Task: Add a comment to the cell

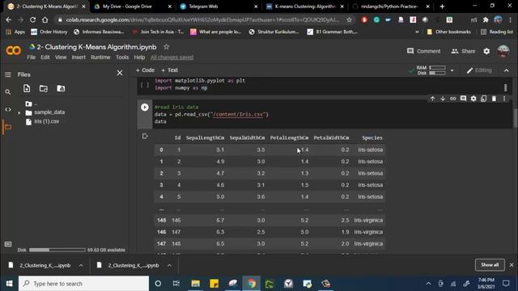Action: click(463, 99)
